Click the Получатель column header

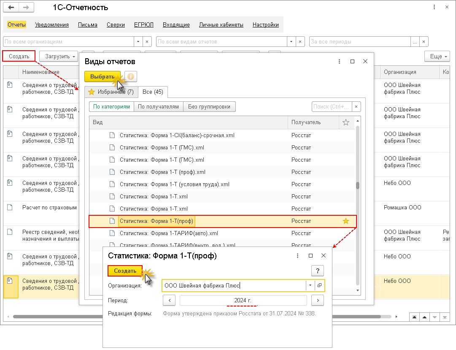pyautogui.click(x=313, y=122)
